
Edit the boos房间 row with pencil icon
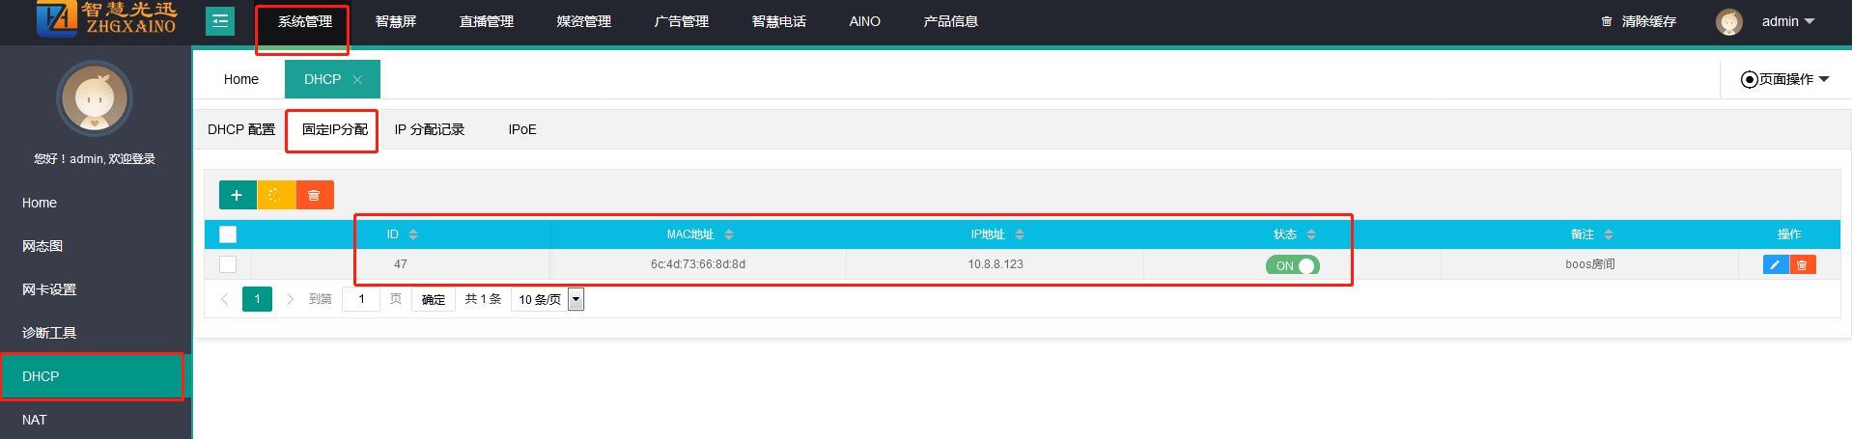pos(1775,264)
